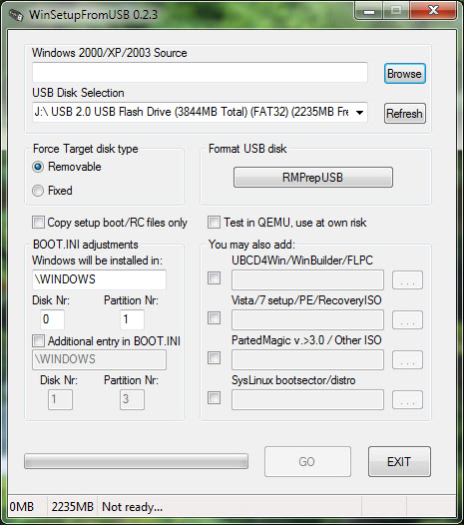Click the 'Force Target disk type' label

(86, 149)
